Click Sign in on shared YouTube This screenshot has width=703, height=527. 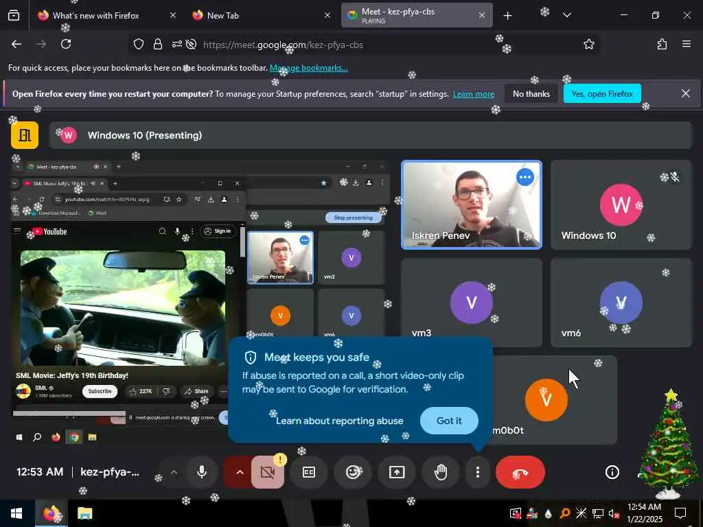218,231
